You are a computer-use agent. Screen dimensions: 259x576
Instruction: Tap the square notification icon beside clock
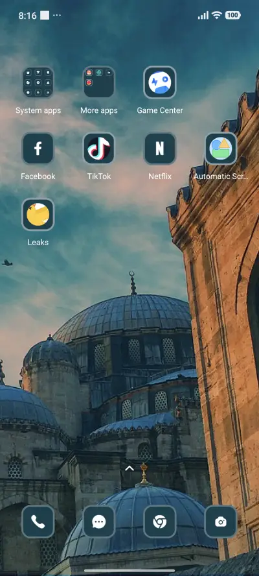click(45, 16)
